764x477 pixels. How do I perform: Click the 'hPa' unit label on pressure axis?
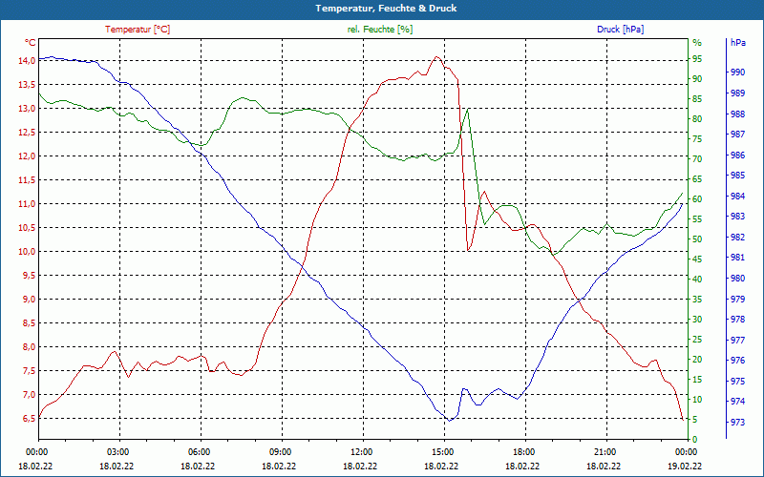tap(737, 43)
